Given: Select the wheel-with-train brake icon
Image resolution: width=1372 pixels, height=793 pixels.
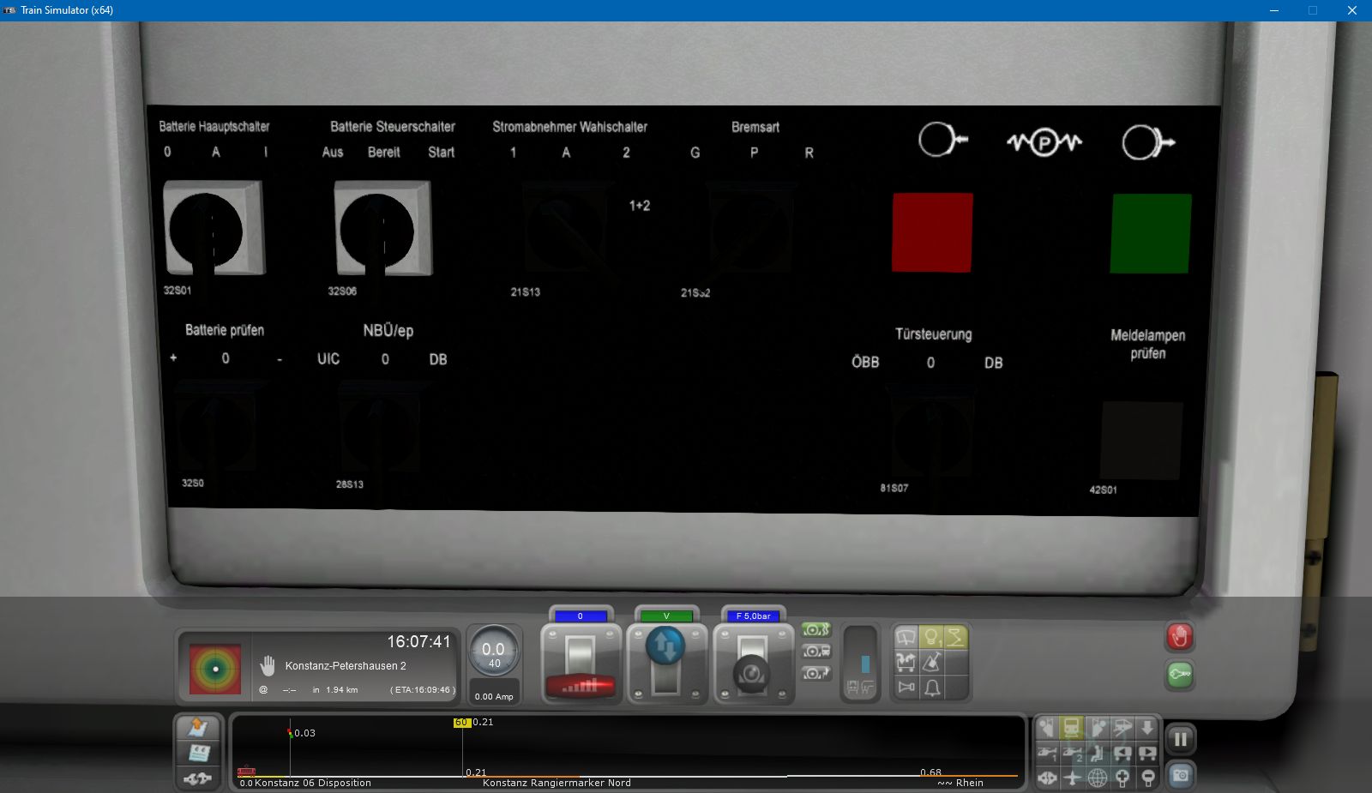Looking at the screenshot, I should click(x=816, y=652).
